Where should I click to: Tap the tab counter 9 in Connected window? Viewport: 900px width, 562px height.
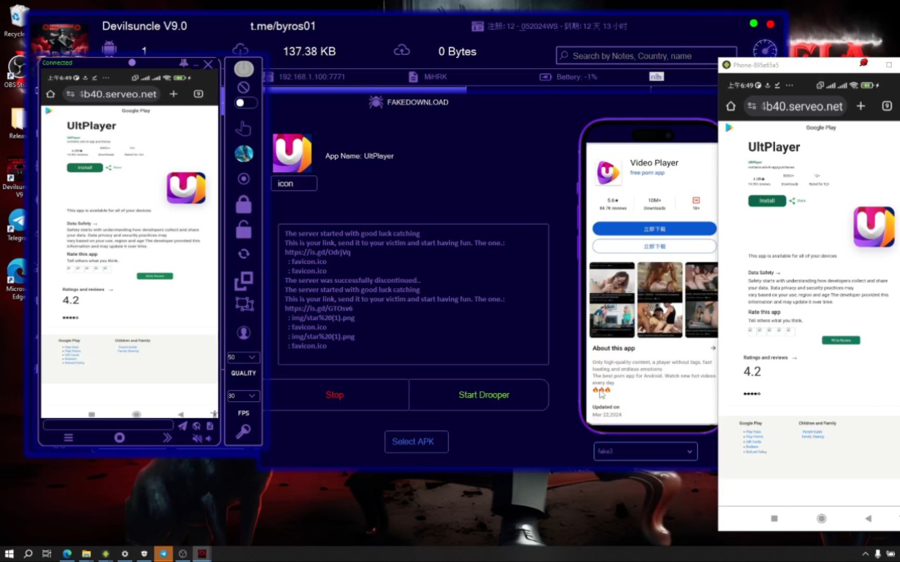click(199, 94)
